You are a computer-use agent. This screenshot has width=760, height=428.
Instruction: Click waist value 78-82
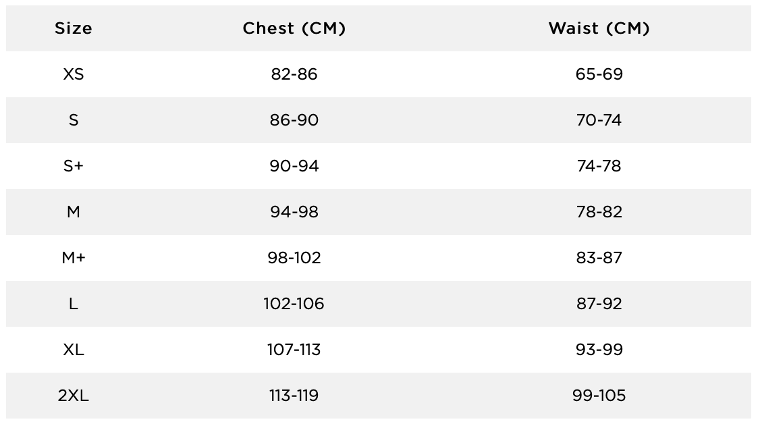599,212
